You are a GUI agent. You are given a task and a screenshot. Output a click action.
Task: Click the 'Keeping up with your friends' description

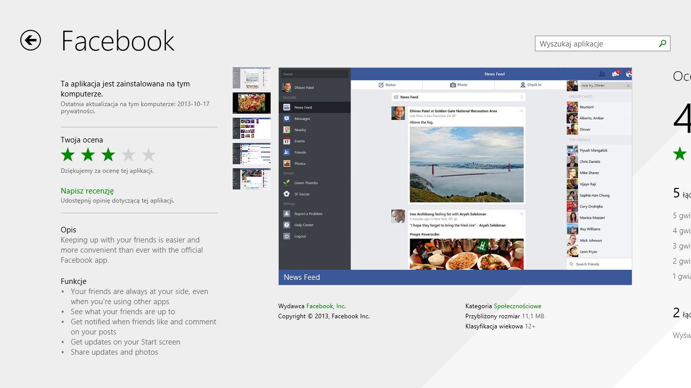132,250
